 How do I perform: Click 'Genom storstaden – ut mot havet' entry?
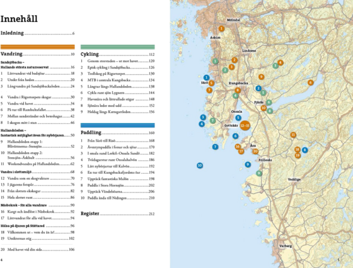click(x=117, y=61)
